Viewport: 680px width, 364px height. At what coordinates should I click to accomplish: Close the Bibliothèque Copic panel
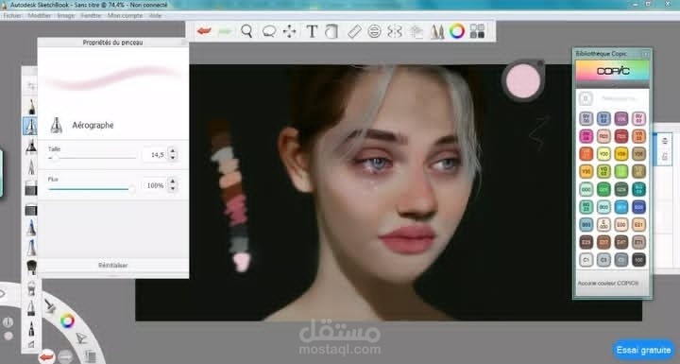tap(646, 54)
